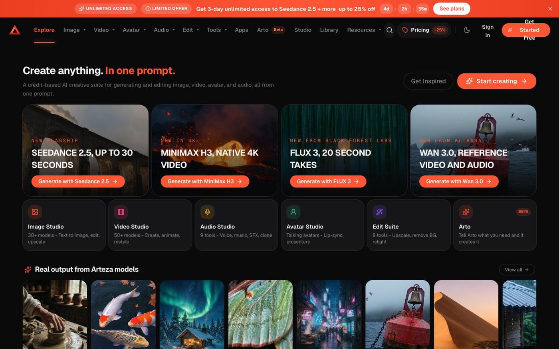
Task: Click 'MINIMAX H3, NATIVE 4K VIDEO' heading
Action: click(210, 159)
